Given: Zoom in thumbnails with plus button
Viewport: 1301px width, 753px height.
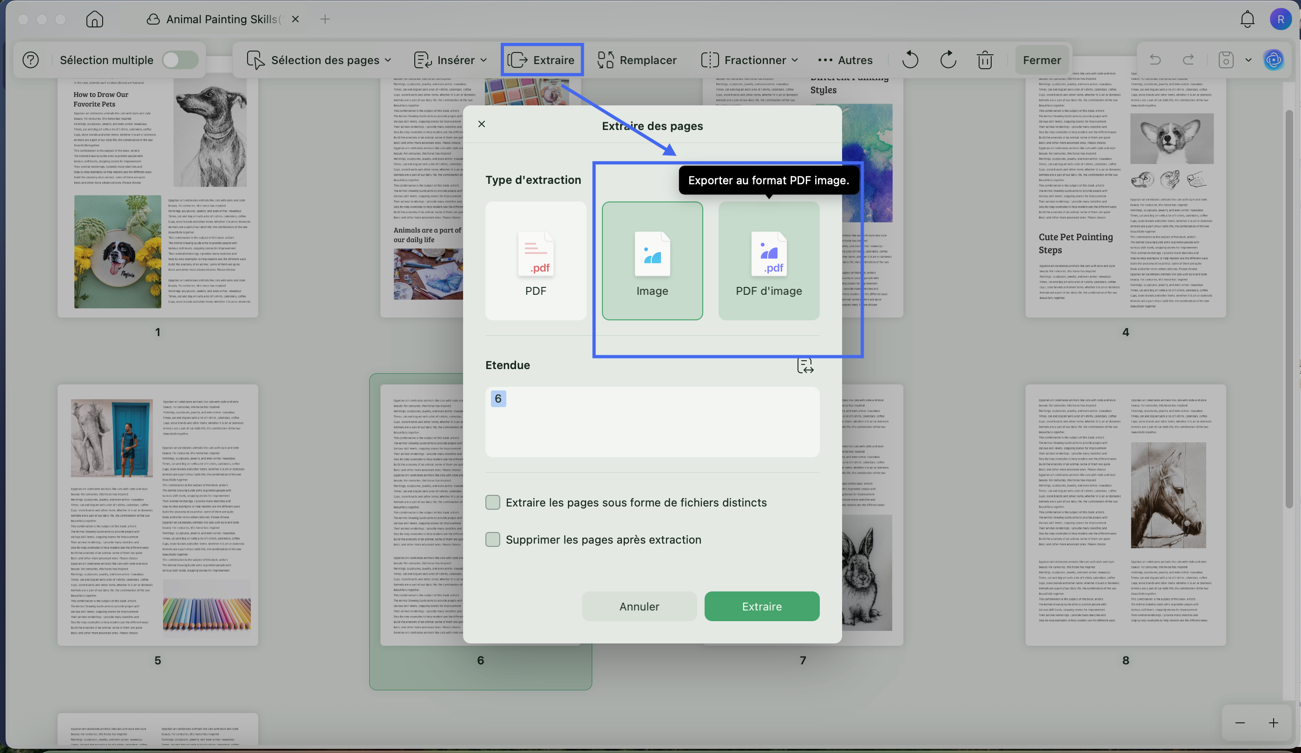Looking at the screenshot, I should click(1274, 722).
